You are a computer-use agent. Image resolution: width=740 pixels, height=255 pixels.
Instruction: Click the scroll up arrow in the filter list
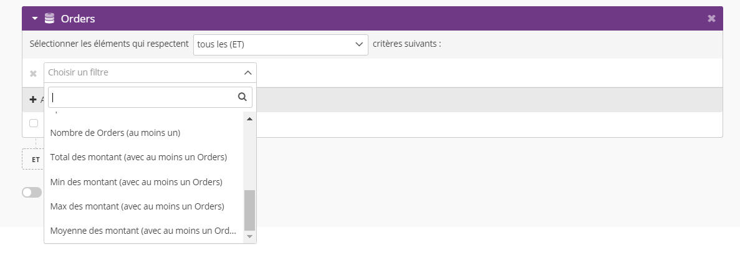[x=249, y=118]
